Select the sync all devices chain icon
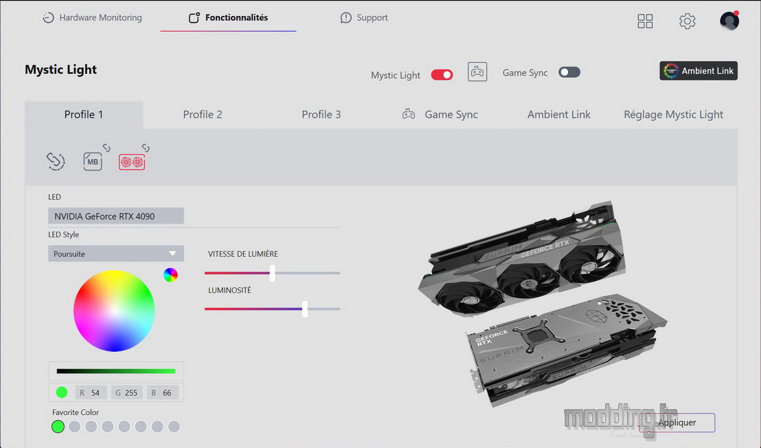 pyautogui.click(x=56, y=161)
